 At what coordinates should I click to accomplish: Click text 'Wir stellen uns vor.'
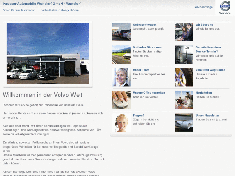point(208,29)
